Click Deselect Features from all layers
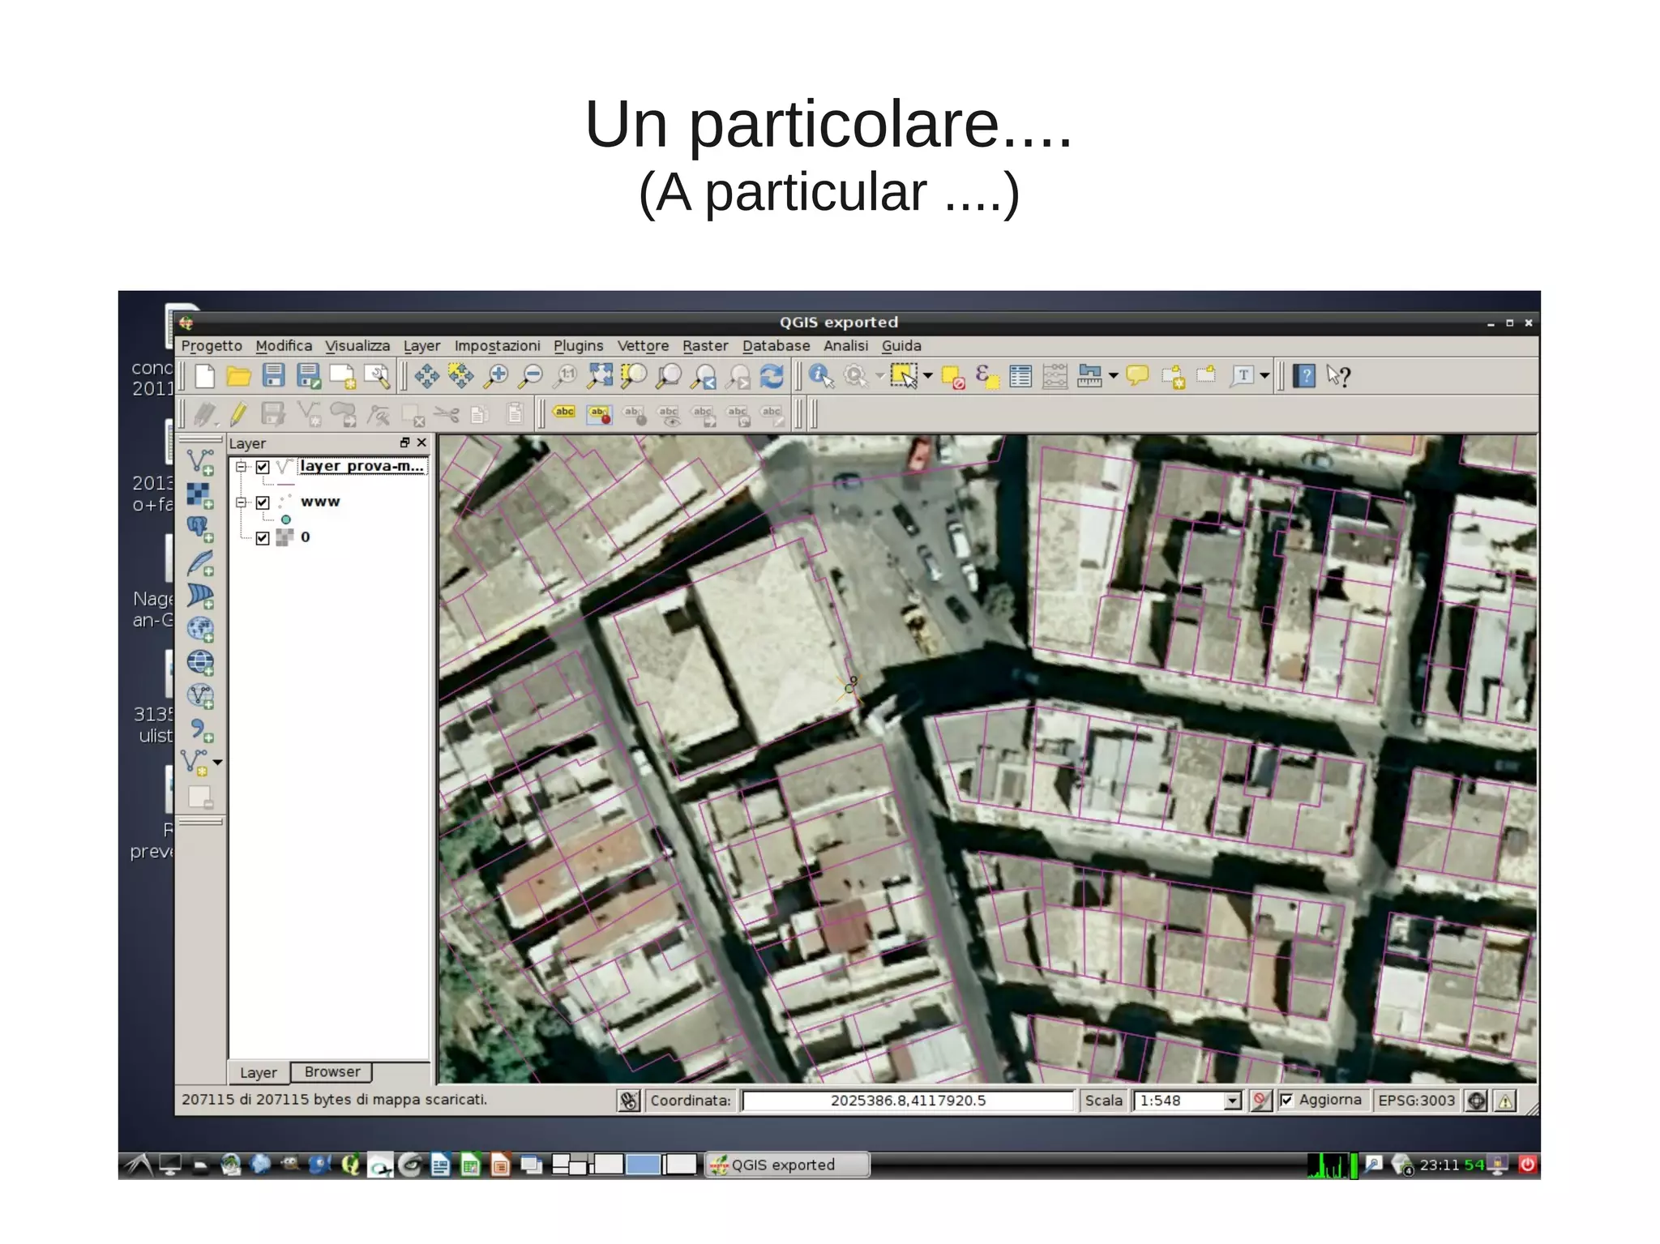The width and height of the screenshot is (1660, 1244). 953,377
